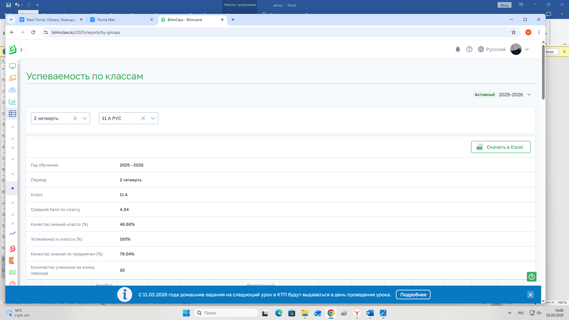Clear the 11 А РУС class selection
569x320 pixels.
pos(143,119)
